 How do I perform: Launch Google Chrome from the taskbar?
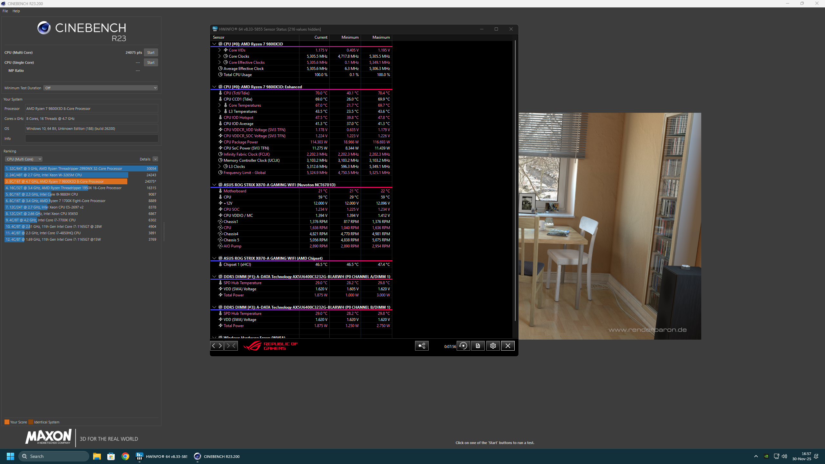tap(125, 456)
